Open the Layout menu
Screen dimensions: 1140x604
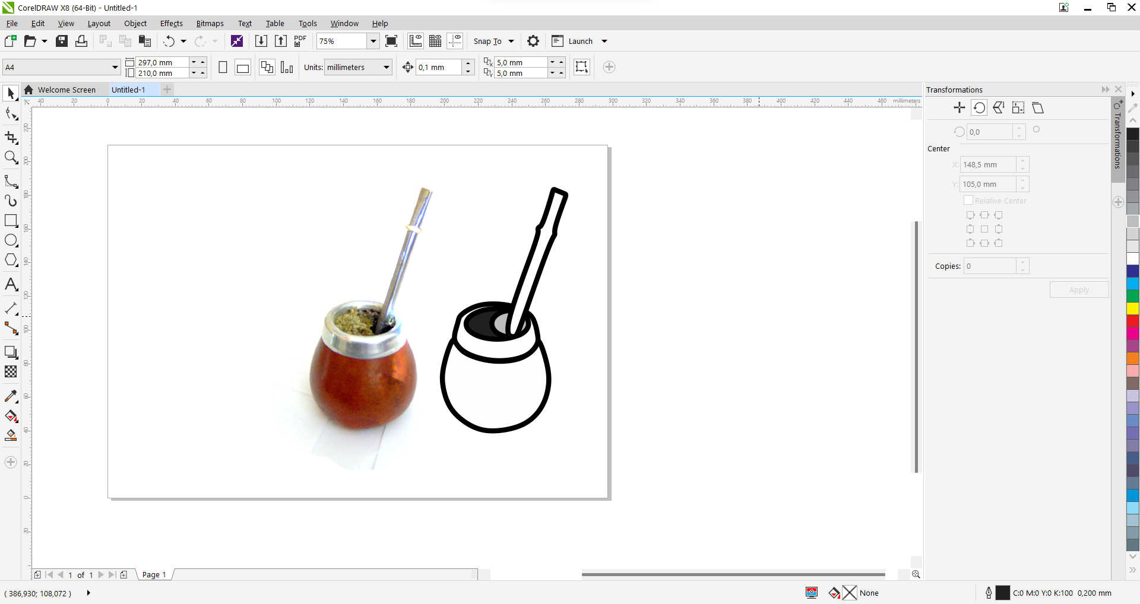pos(99,24)
